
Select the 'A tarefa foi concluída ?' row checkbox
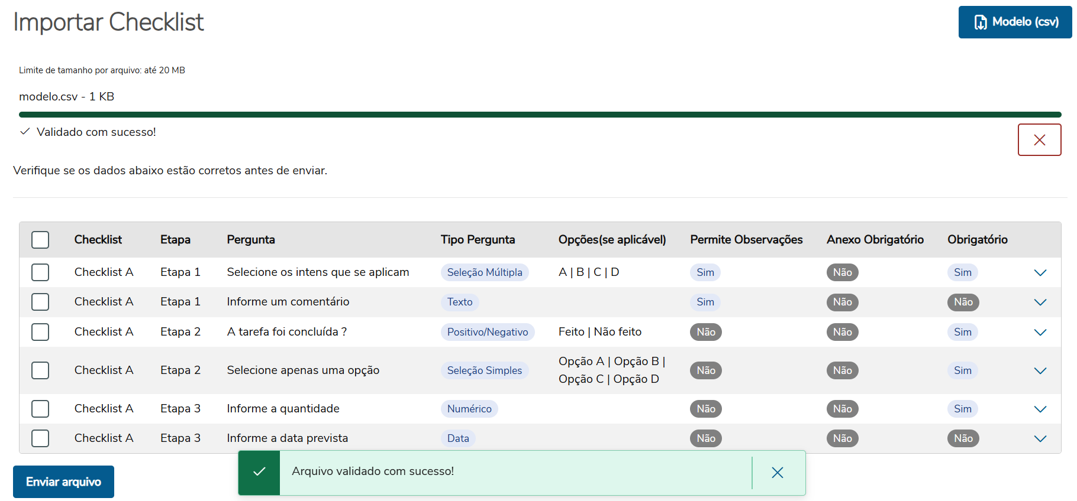click(40, 332)
